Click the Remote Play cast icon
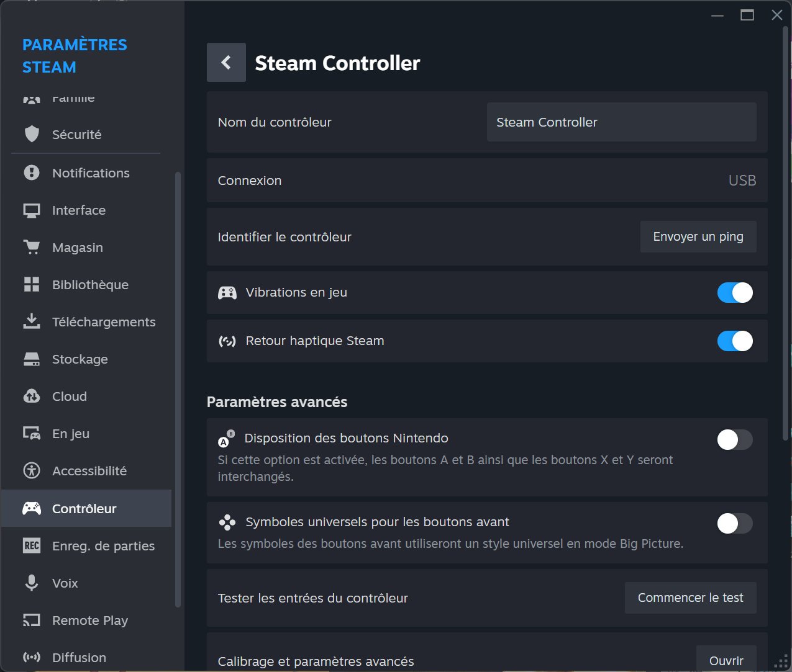Image resolution: width=792 pixels, height=672 pixels. 32,620
